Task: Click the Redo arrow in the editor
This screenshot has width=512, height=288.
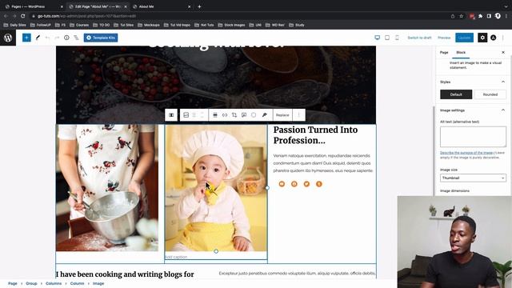Action: coord(57,38)
